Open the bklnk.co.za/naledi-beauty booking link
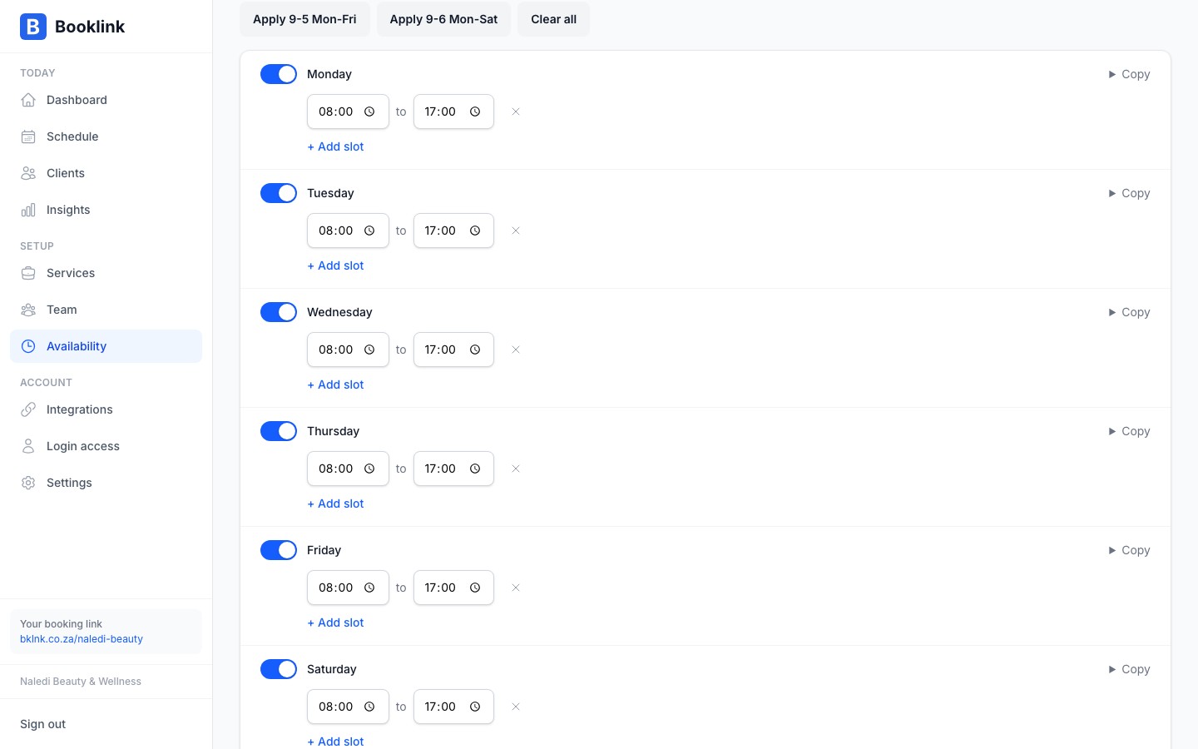 (x=82, y=639)
